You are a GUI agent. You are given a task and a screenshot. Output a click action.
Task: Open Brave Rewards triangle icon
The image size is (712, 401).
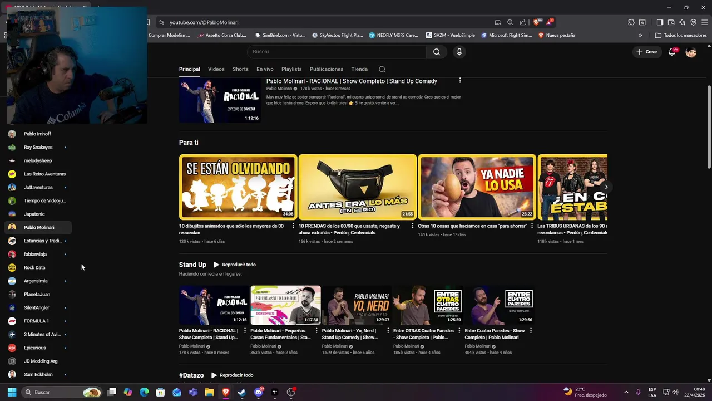pos(550,22)
